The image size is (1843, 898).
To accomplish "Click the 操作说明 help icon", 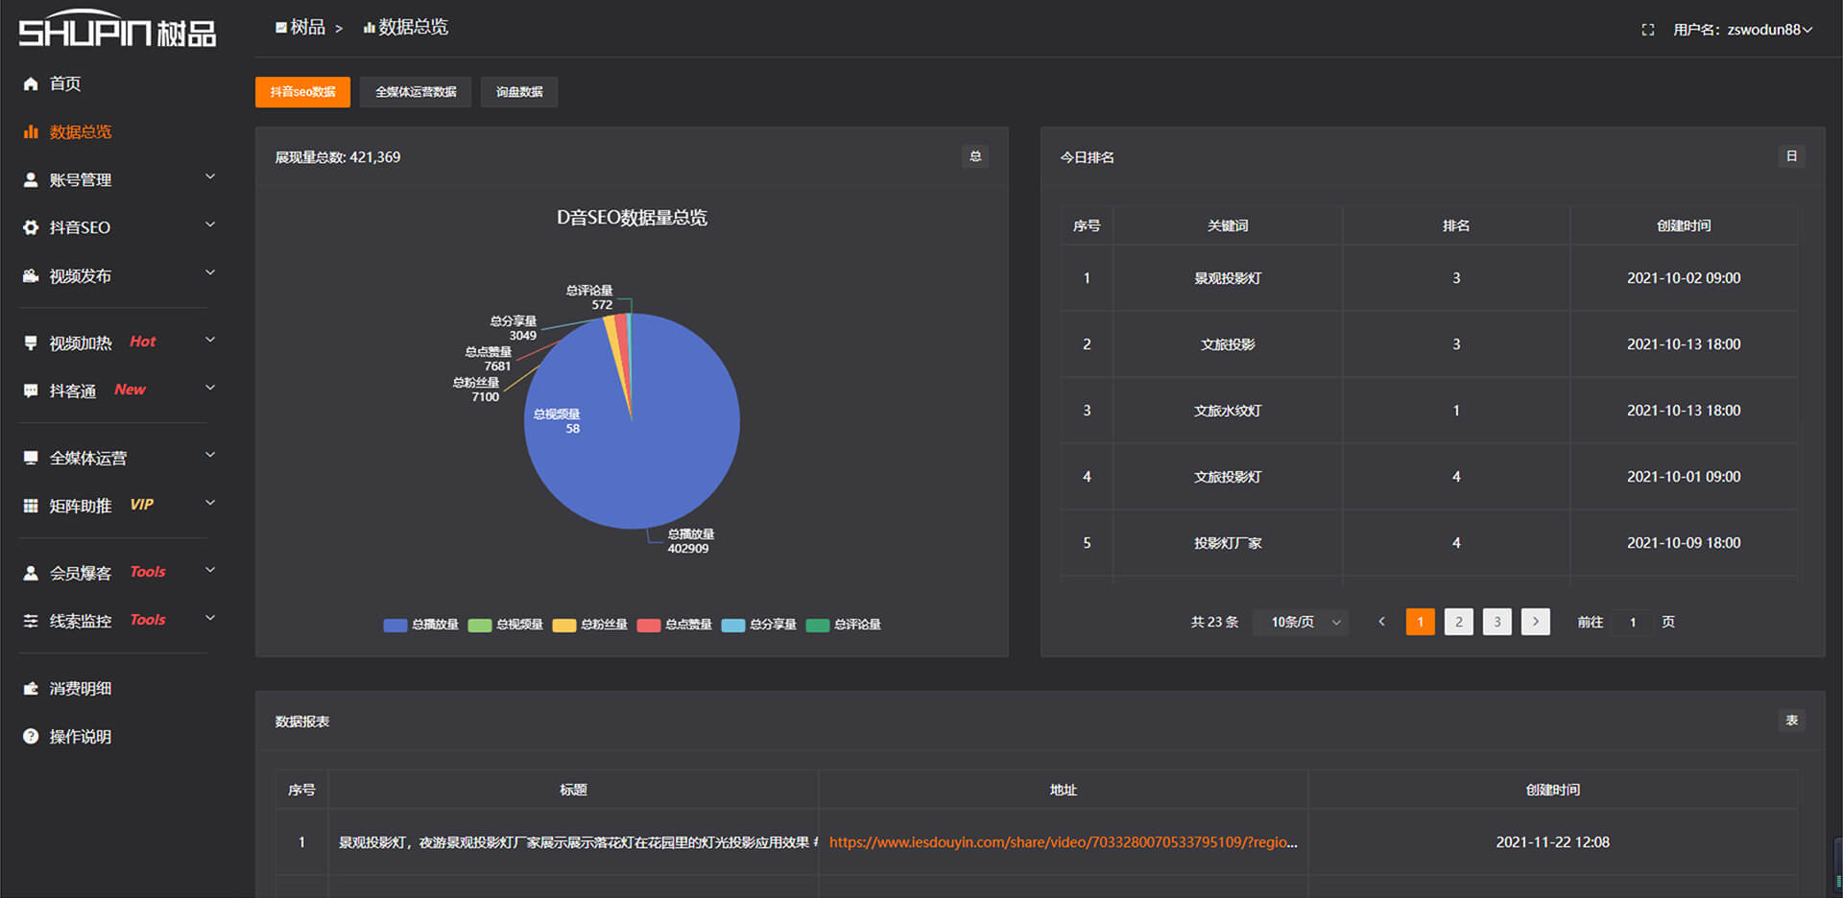I will (31, 737).
